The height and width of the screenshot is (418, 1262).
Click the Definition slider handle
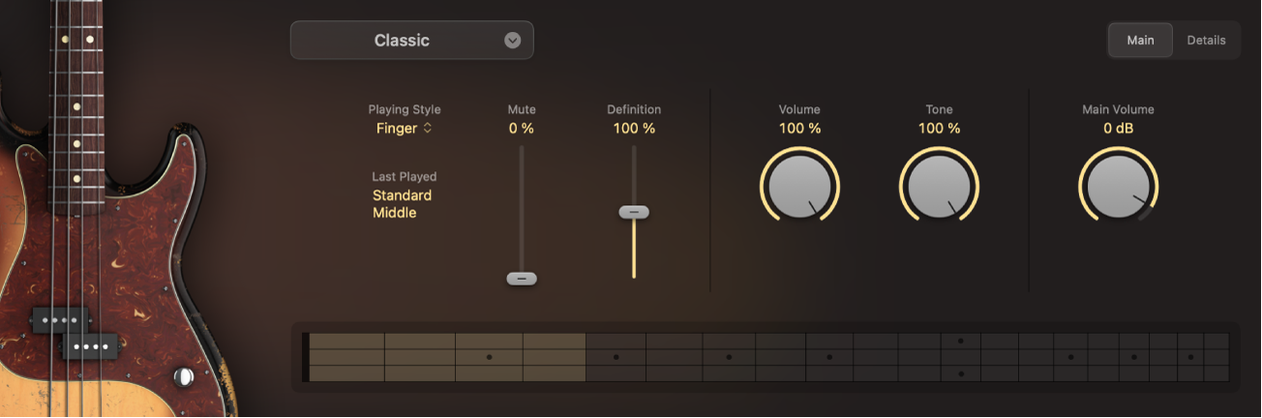click(634, 212)
